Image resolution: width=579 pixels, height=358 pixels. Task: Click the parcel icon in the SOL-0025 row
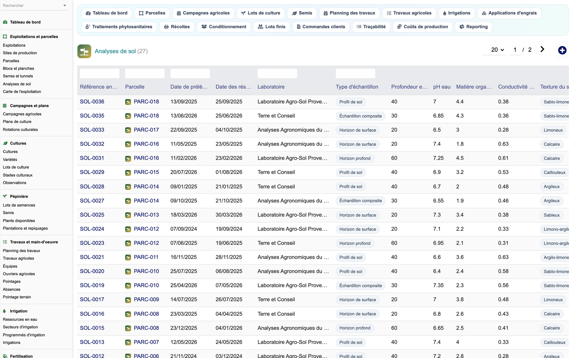coord(128,215)
